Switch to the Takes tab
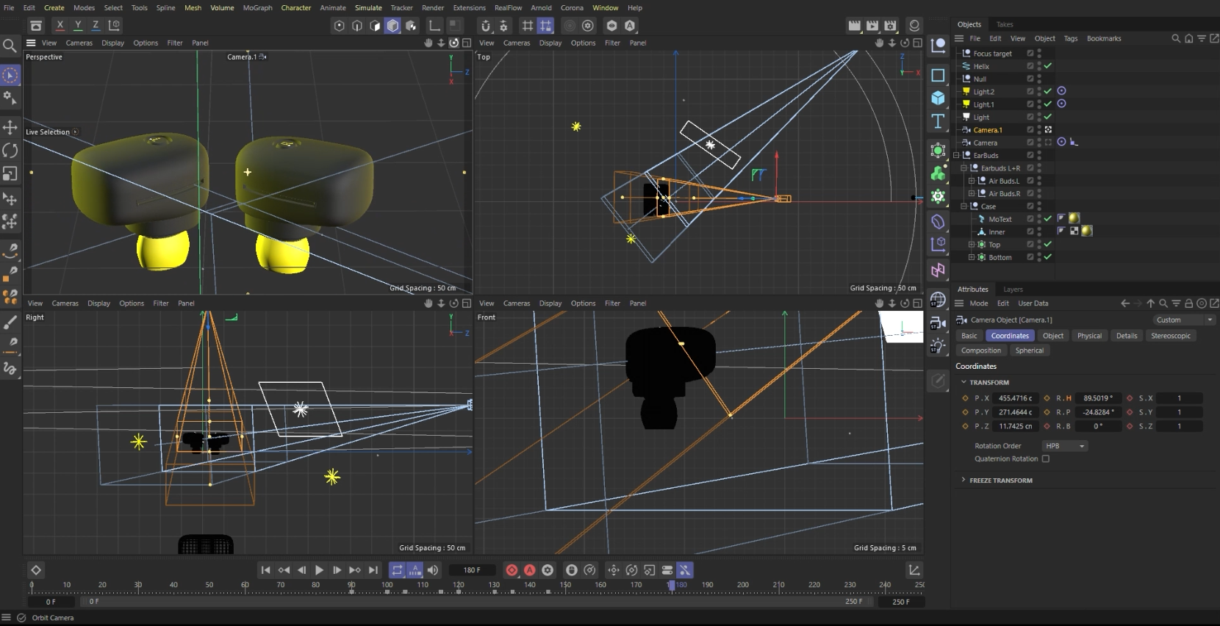The image size is (1220, 626). 1005,24
